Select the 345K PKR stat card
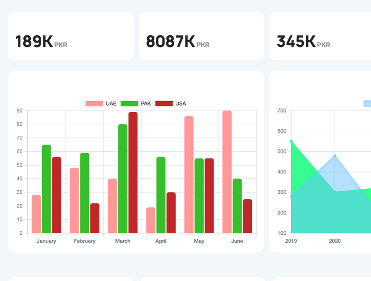The image size is (371, 281). pyautogui.click(x=320, y=36)
